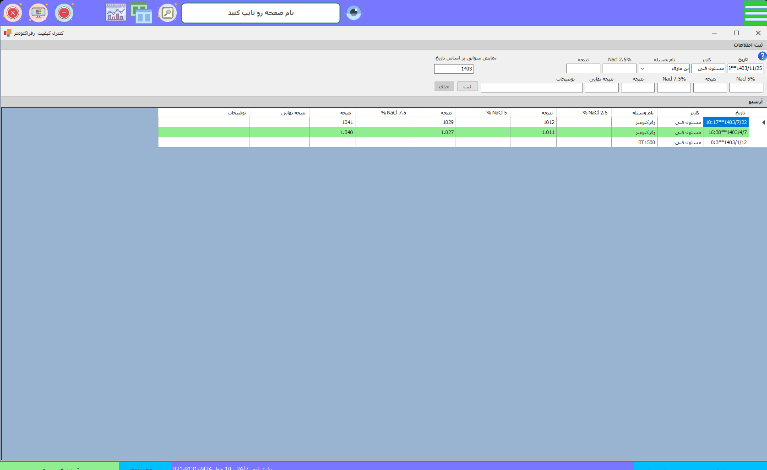Click the توضیحات description text field
Viewport: 767px width, 470px height.
(x=531, y=88)
